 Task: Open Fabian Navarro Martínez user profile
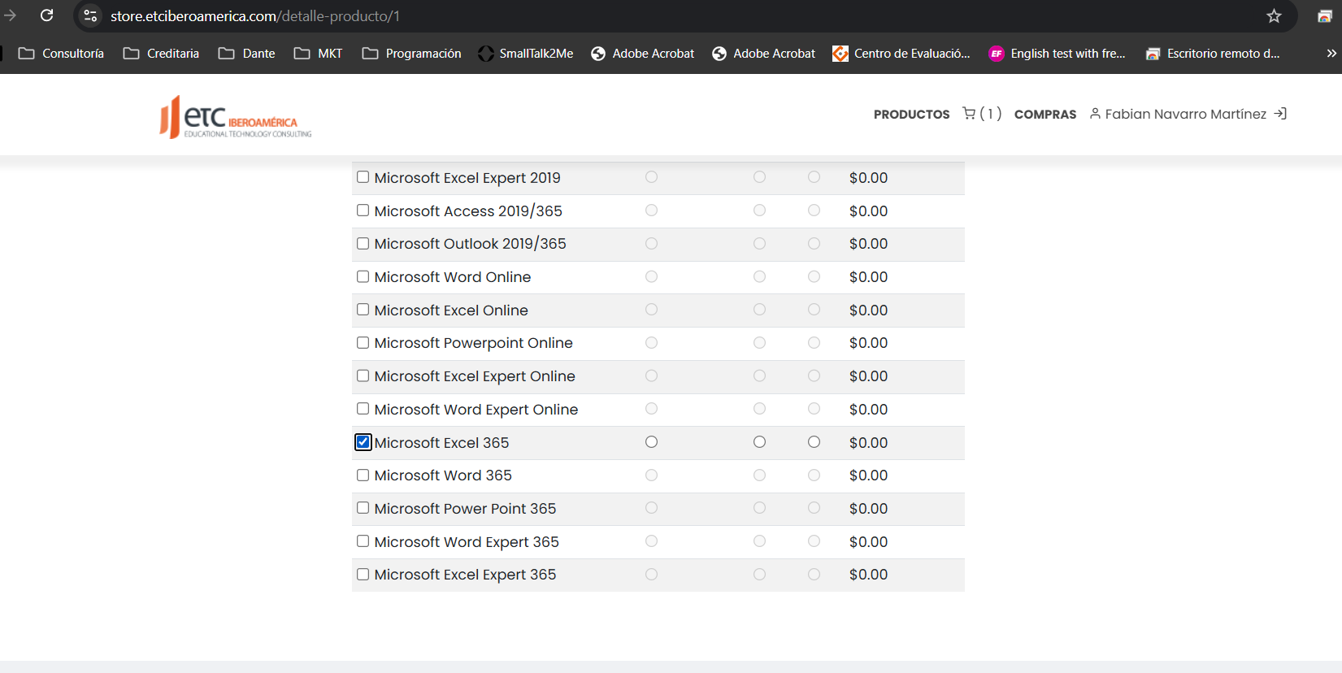pos(1178,114)
